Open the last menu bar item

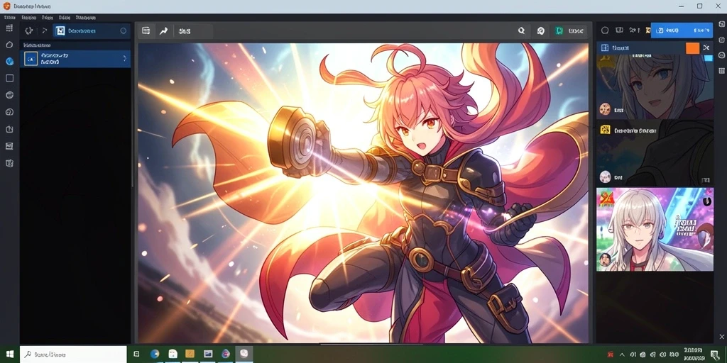coord(86,18)
